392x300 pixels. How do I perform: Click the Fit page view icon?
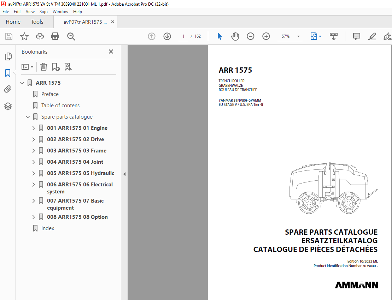tap(314, 36)
